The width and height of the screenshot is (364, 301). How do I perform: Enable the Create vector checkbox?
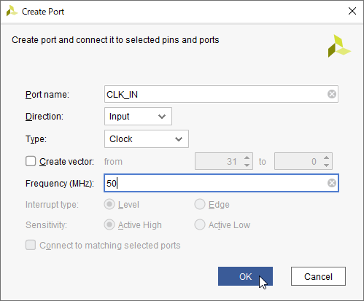coord(31,161)
